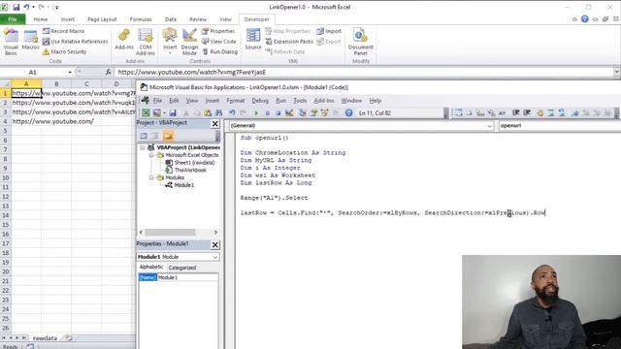Switch to the Formulas tab
The image size is (621, 349).
pyautogui.click(x=141, y=19)
